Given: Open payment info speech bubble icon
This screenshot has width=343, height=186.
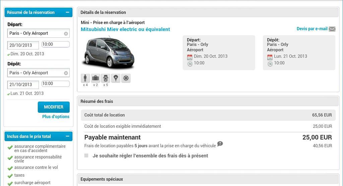Looking at the screenshot, I should (220, 144).
